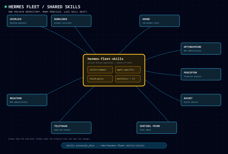Click the green status dot beside the title
This screenshot has height=154, width=228.
(6, 7)
